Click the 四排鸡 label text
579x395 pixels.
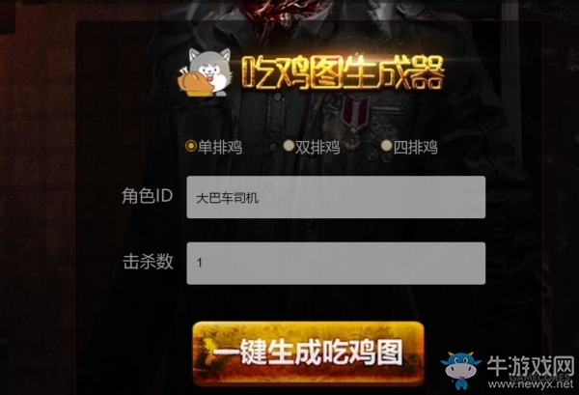(x=415, y=148)
